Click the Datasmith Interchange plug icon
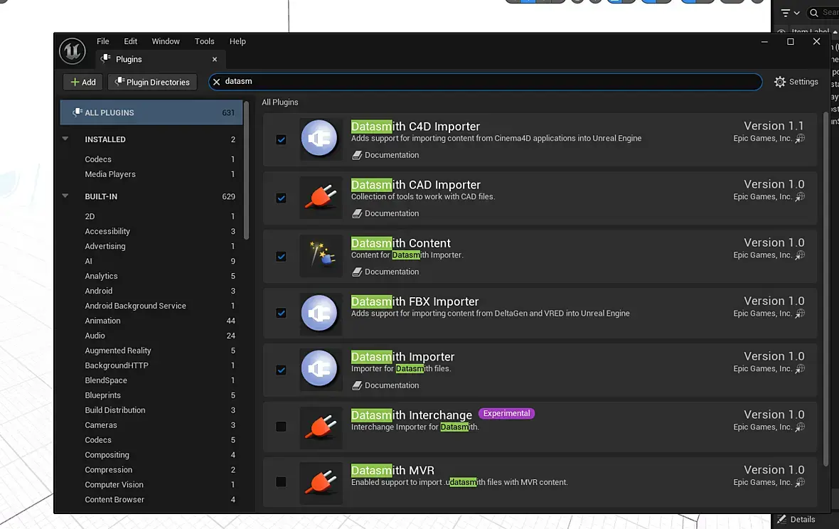The width and height of the screenshot is (839, 529). [320, 427]
